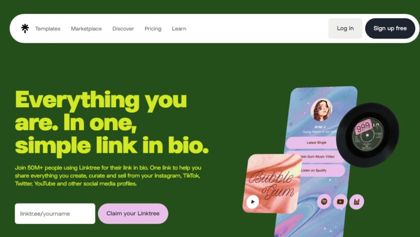Open the Discover nav item
Image resolution: width=420 pixels, height=237 pixels.
point(123,29)
